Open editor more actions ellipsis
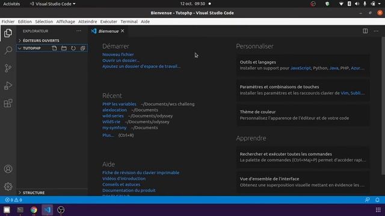Screen dimensions: 385x216 click(376, 31)
